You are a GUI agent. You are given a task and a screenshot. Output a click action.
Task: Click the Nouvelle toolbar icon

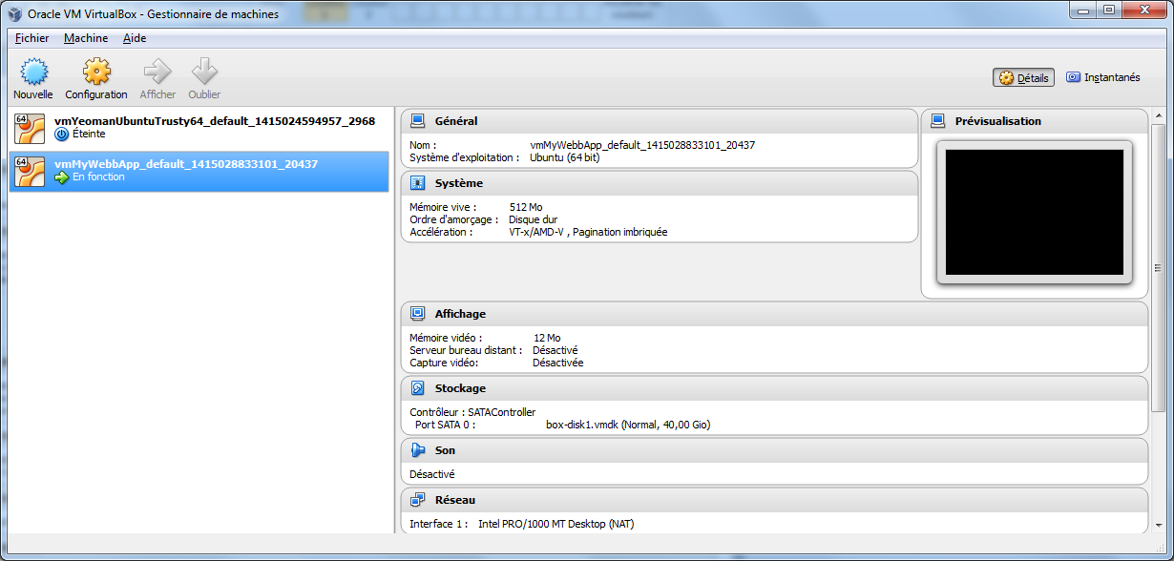click(x=33, y=72)
